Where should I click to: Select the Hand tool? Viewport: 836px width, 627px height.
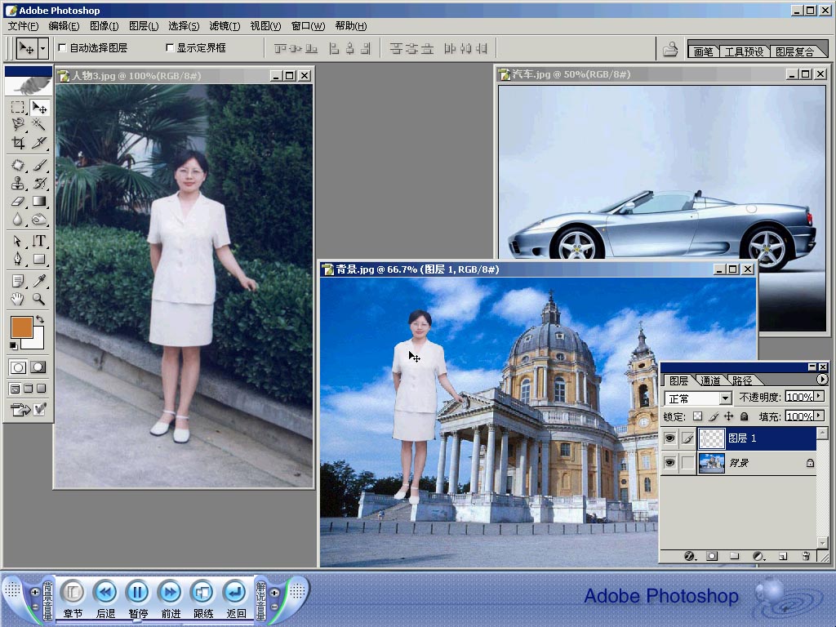pos(18,299)
